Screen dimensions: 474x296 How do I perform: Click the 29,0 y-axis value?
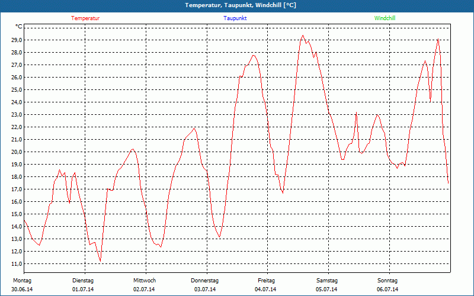17,40
